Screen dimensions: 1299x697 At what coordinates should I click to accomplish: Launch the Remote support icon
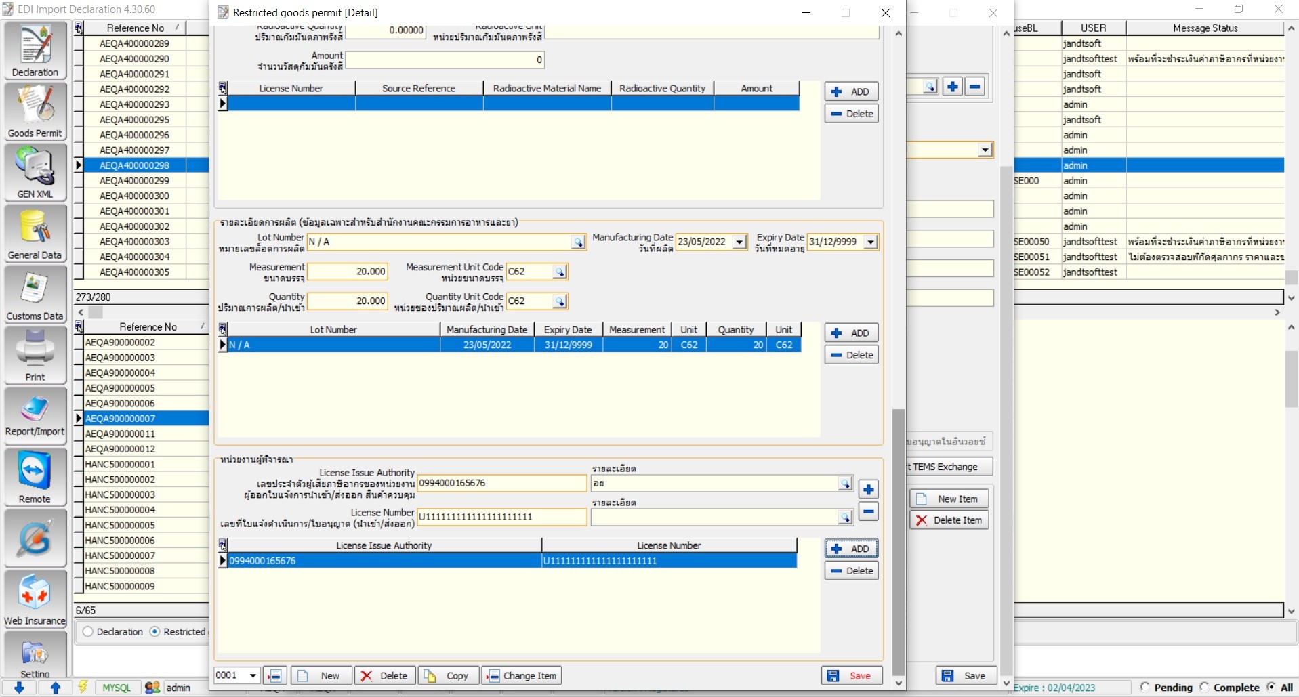tap(35, 478)
